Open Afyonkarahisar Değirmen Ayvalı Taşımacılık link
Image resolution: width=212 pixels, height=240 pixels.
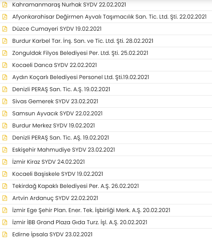coord(109,17)
